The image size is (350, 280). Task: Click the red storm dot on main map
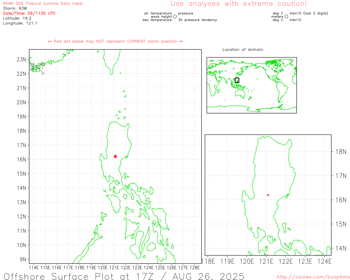pos(115,156)
